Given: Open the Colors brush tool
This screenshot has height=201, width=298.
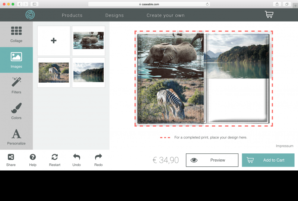Looking at the screenshot, I should (x=16, y=111).
